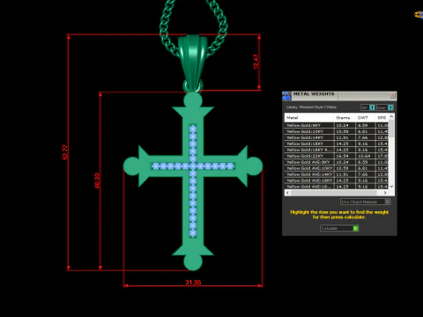Click scroll down arrow in metal list
423x317 pixels.
point(391,187)
